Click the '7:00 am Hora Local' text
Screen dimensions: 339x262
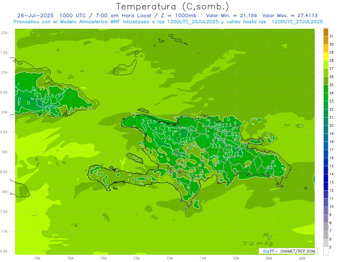[x=123, y=16]
